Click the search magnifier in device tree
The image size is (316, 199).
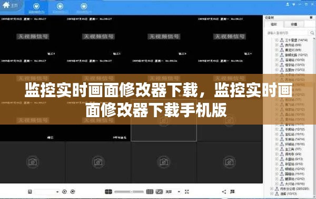coord(312,33)
